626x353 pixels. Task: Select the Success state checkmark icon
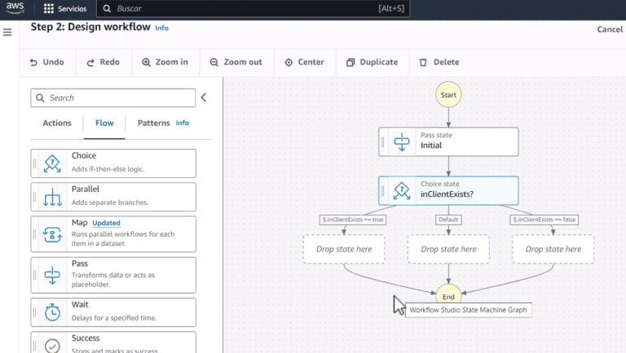point(52,346)
